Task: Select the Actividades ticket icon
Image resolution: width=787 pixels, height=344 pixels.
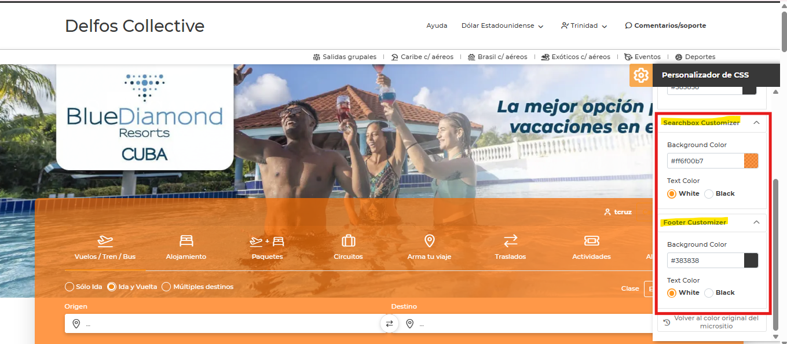Action: tap(591, 241)
